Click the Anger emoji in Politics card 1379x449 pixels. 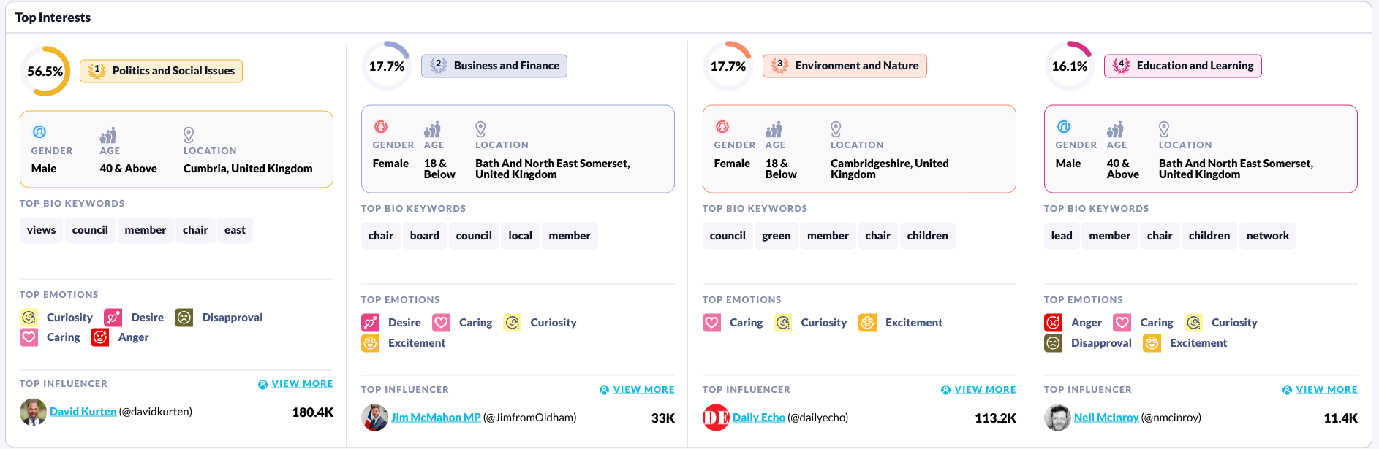point(100,337)
